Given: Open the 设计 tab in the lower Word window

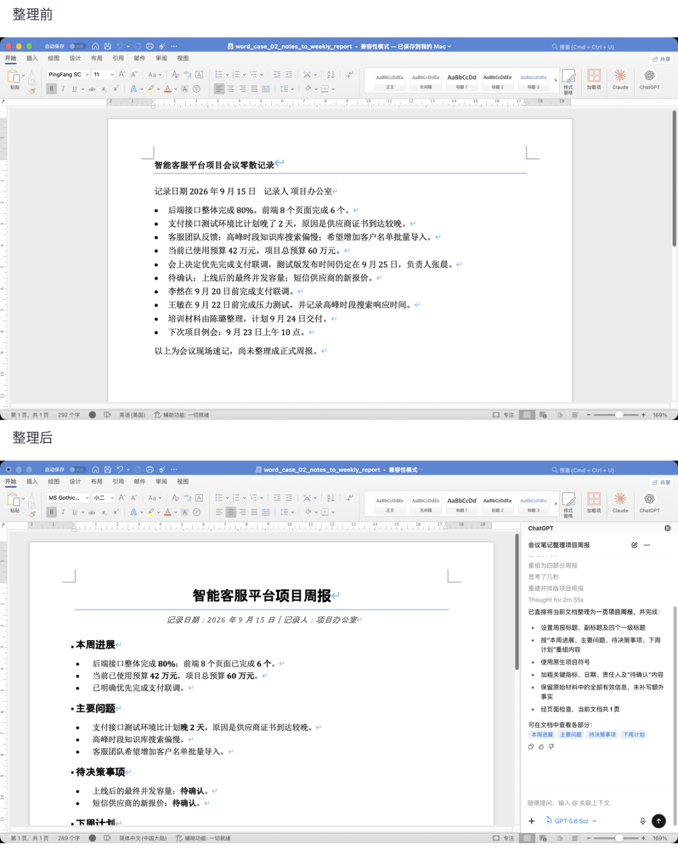Looking at the screenshot, I should (75, 481).
